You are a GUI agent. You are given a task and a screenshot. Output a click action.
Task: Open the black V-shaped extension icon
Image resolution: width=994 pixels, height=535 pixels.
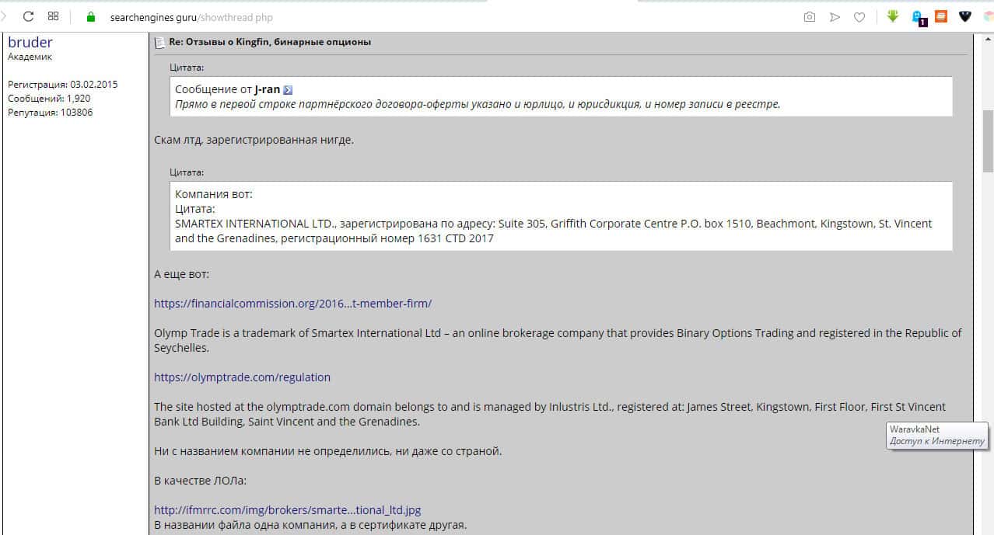965,16
